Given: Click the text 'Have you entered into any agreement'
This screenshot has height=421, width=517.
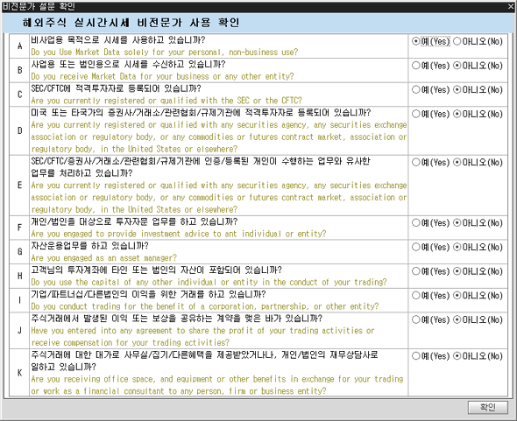Looking at the screenshot, I should tap(102, 331).
